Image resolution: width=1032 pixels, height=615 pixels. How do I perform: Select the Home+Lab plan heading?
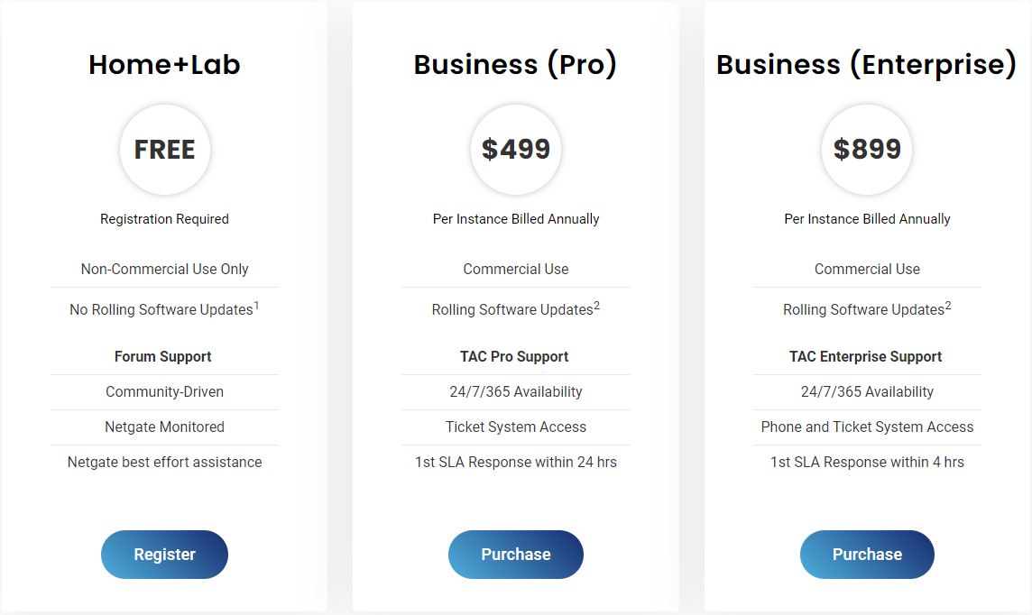click(164, 65)
